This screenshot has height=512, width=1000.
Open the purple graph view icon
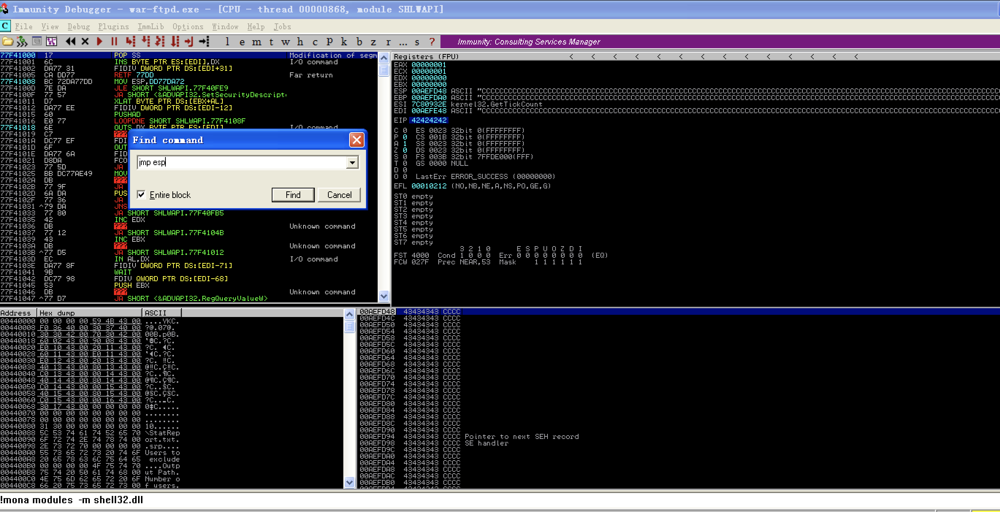point(51,41)
